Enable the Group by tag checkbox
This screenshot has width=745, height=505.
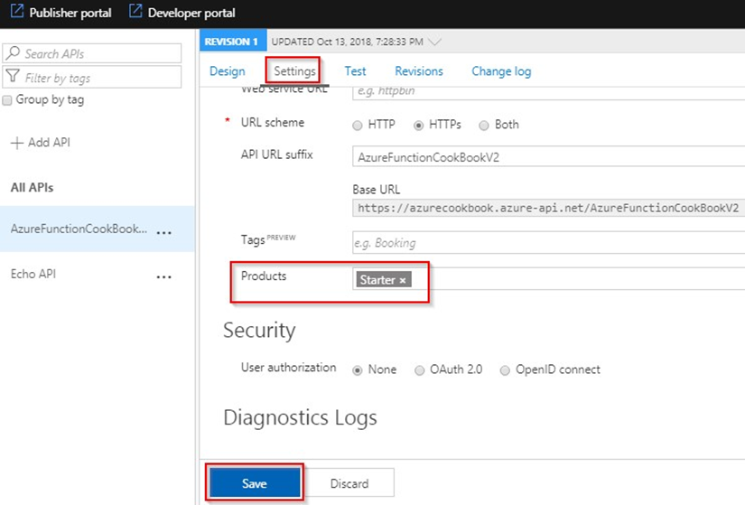pyautogui.click(x=8, y=100)
